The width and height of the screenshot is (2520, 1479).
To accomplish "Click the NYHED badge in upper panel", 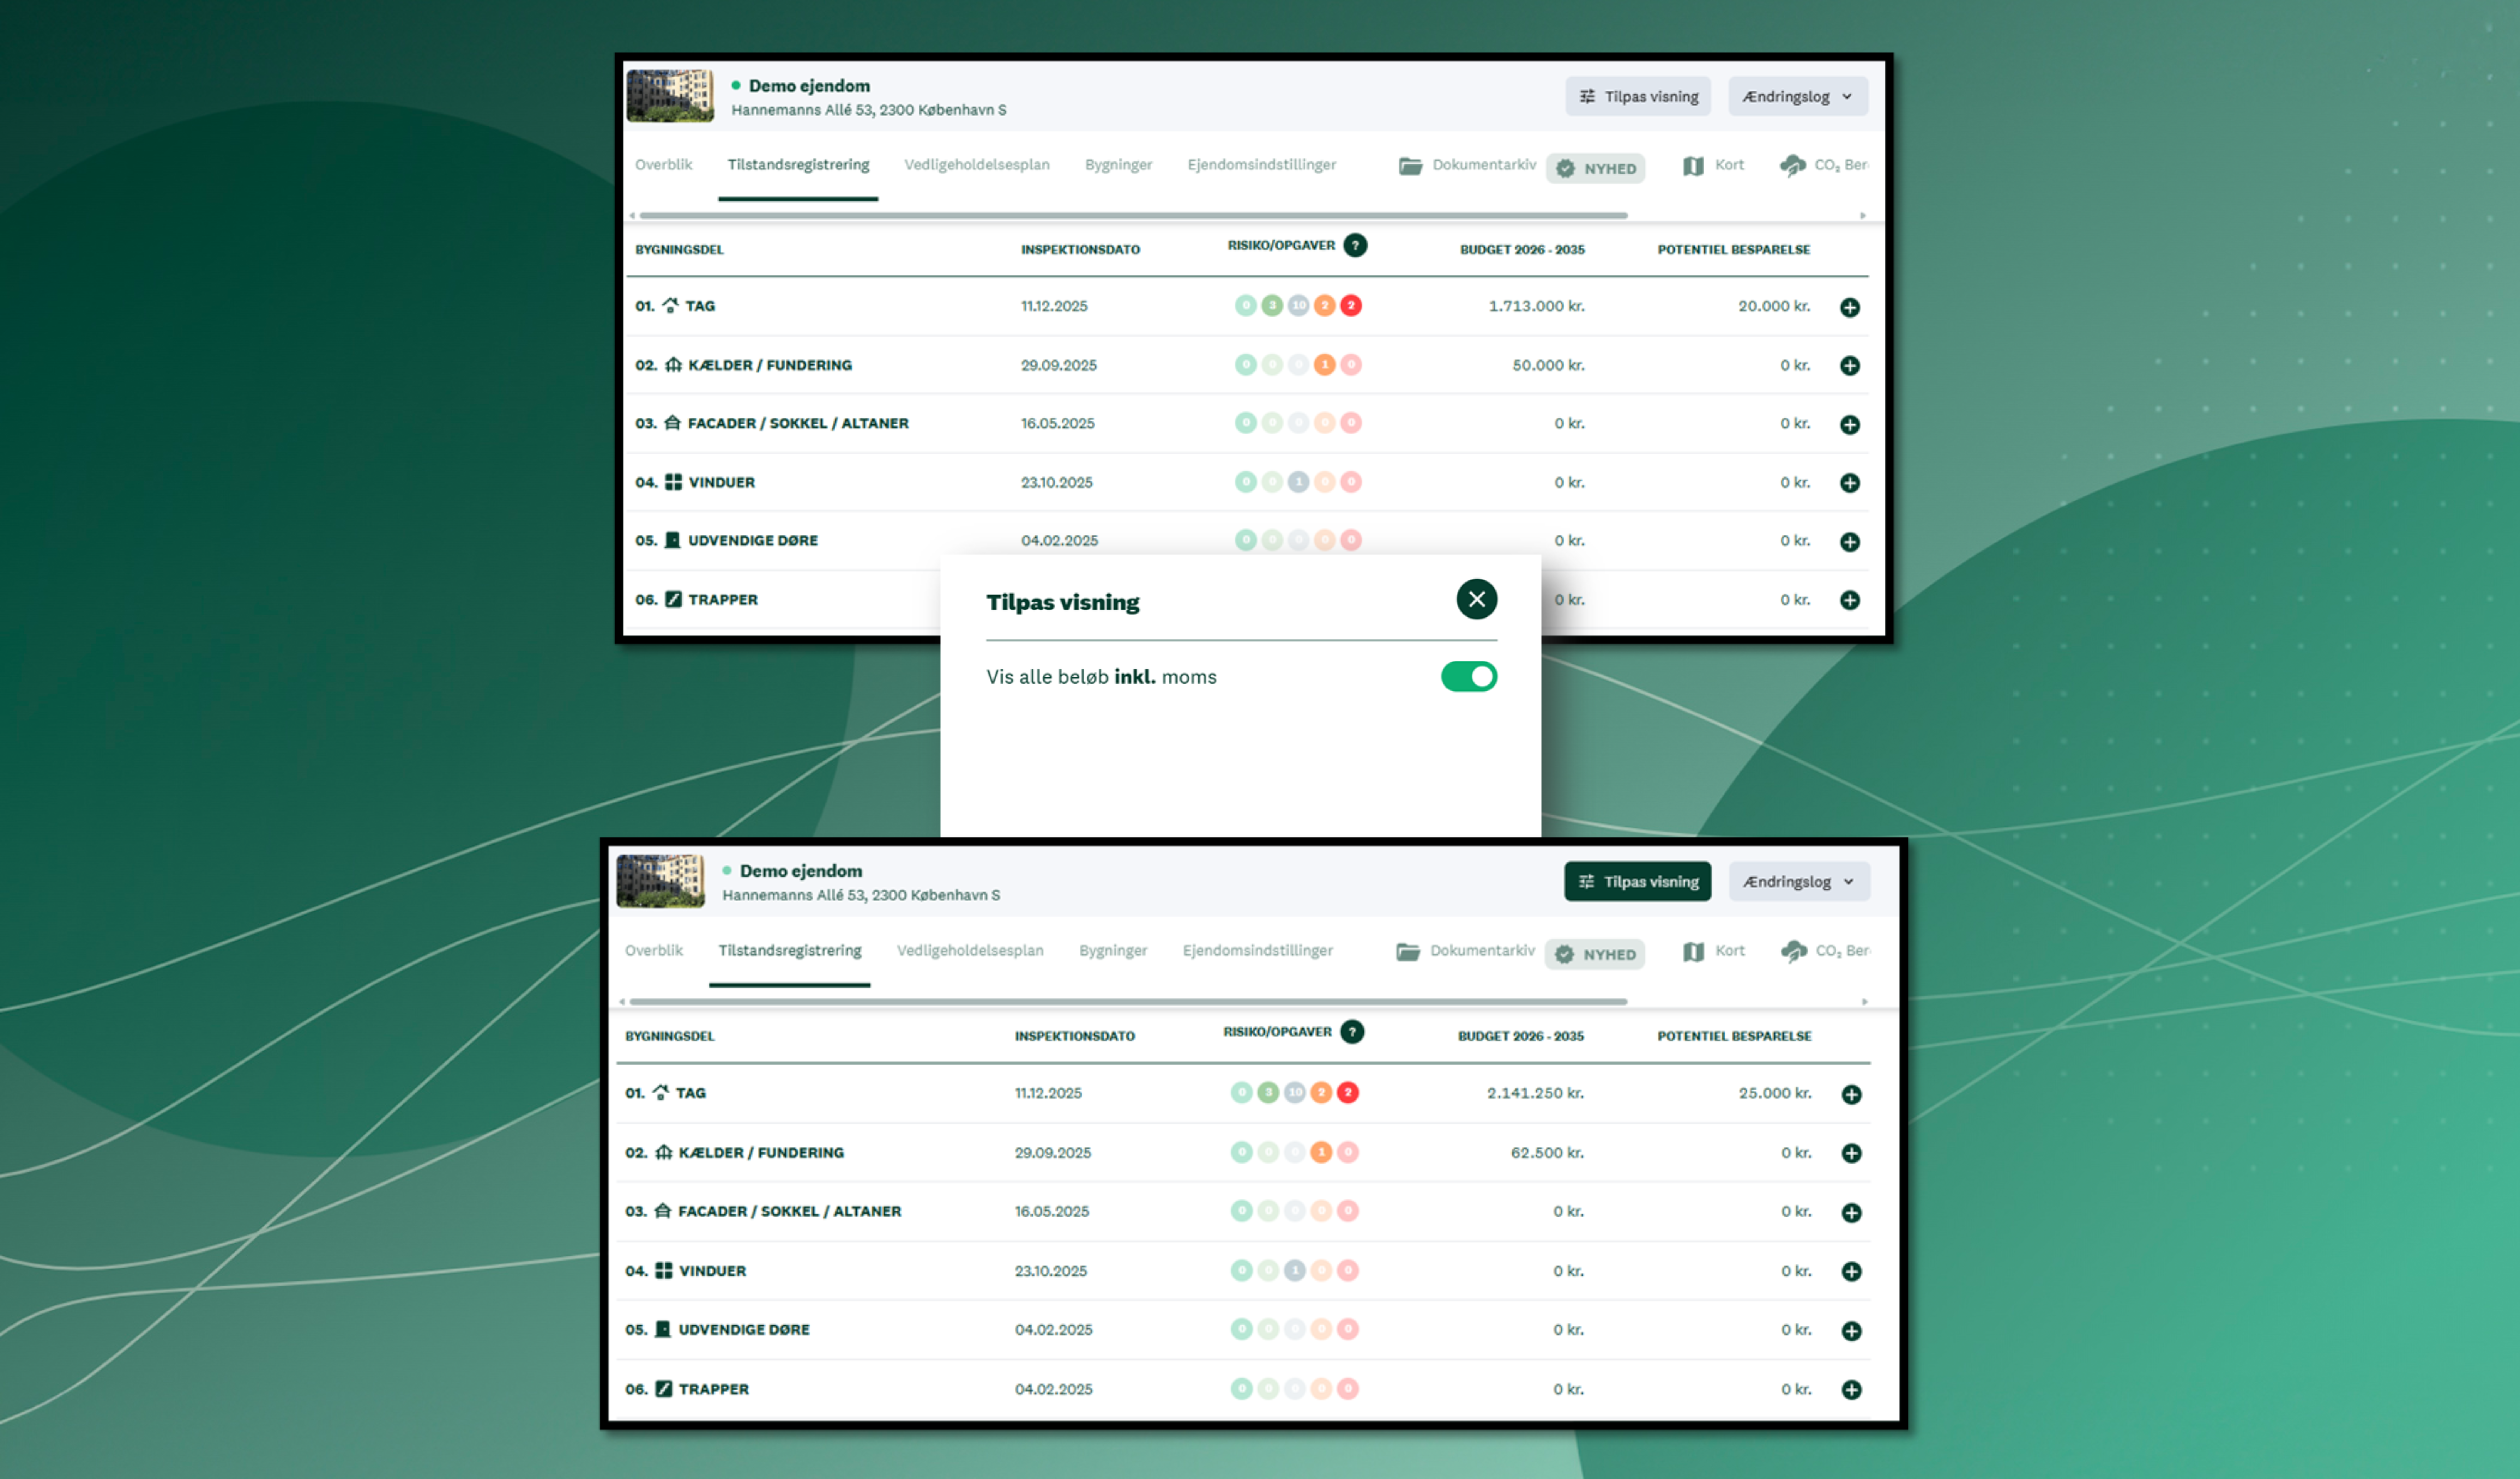I will (1596, 168).
